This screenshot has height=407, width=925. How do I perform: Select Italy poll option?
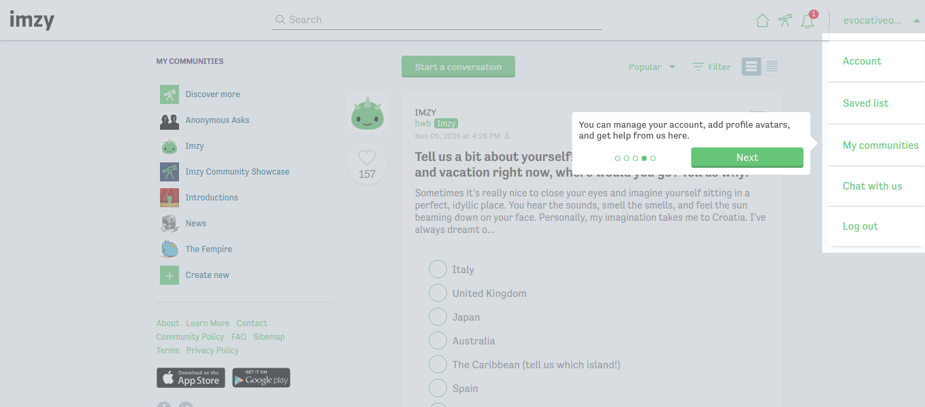click(438, 269)
